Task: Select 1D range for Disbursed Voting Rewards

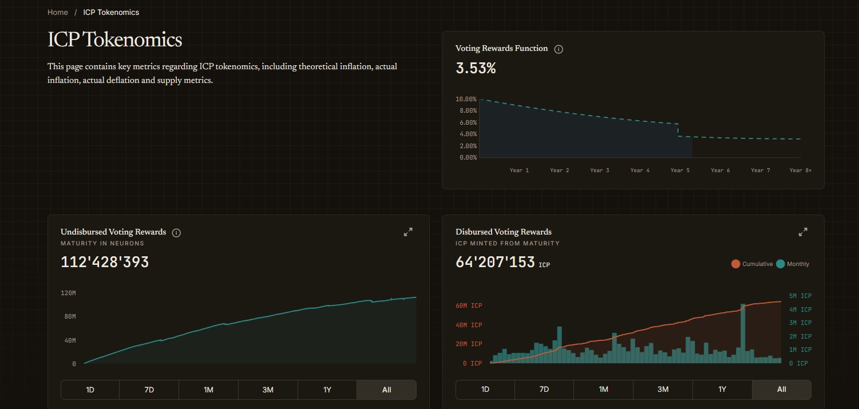Action: [485, 390]
